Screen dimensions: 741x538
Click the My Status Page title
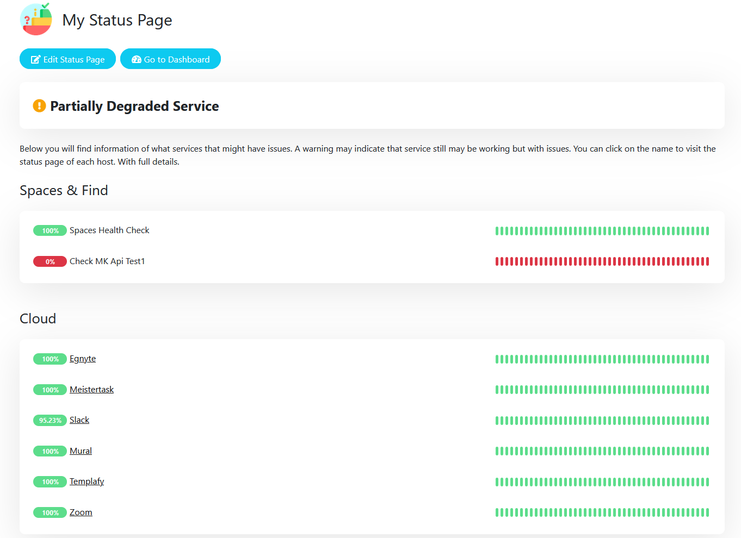[117, 20]
